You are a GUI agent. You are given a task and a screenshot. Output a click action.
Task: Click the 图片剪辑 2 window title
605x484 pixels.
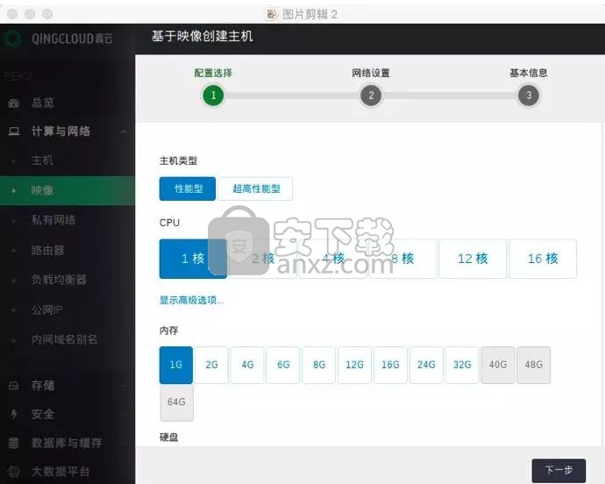pyautogui.click(x=310, y=15)
